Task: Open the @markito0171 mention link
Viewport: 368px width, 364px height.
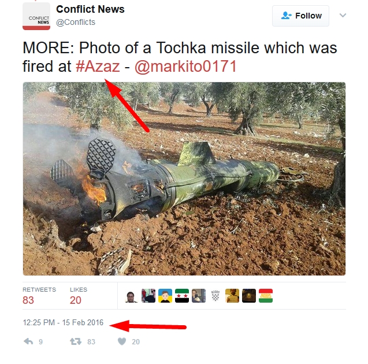Action: pyautogui.click(x=185, y=67)
